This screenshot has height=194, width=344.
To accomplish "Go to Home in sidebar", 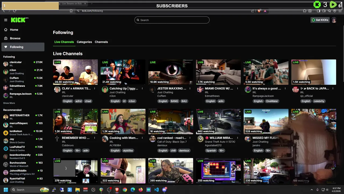I will click(23, 30).
